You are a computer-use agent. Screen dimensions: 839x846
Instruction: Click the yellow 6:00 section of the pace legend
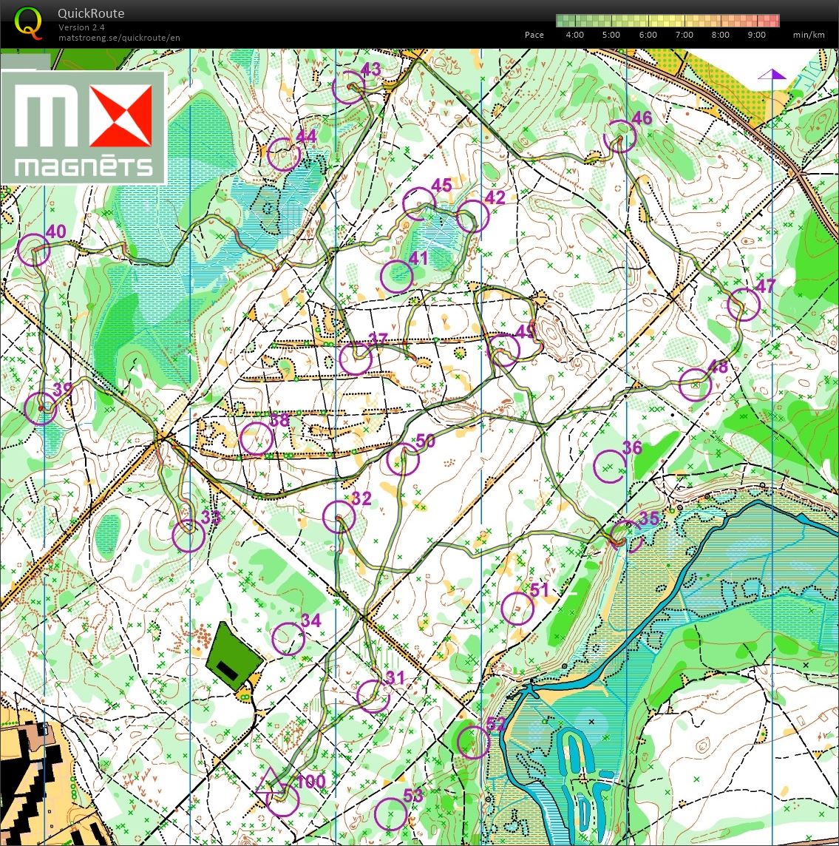648,21
